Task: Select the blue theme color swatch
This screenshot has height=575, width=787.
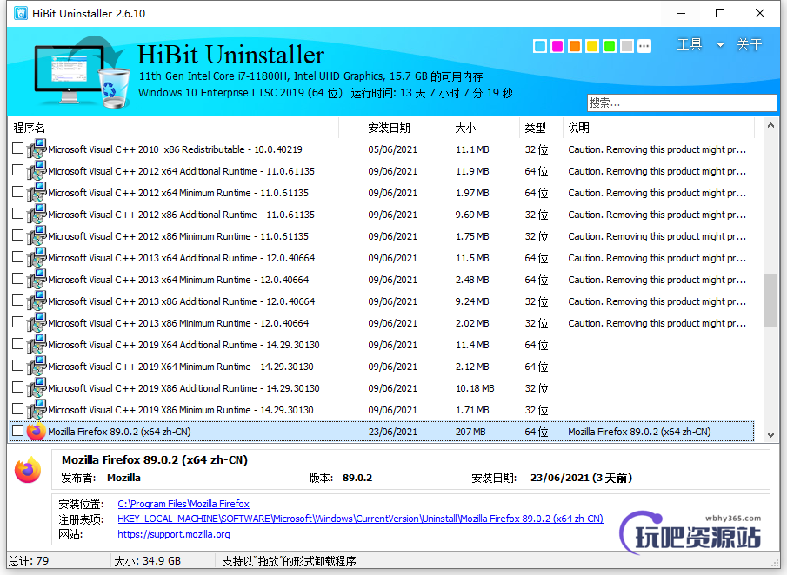Action: click(540, 47)
